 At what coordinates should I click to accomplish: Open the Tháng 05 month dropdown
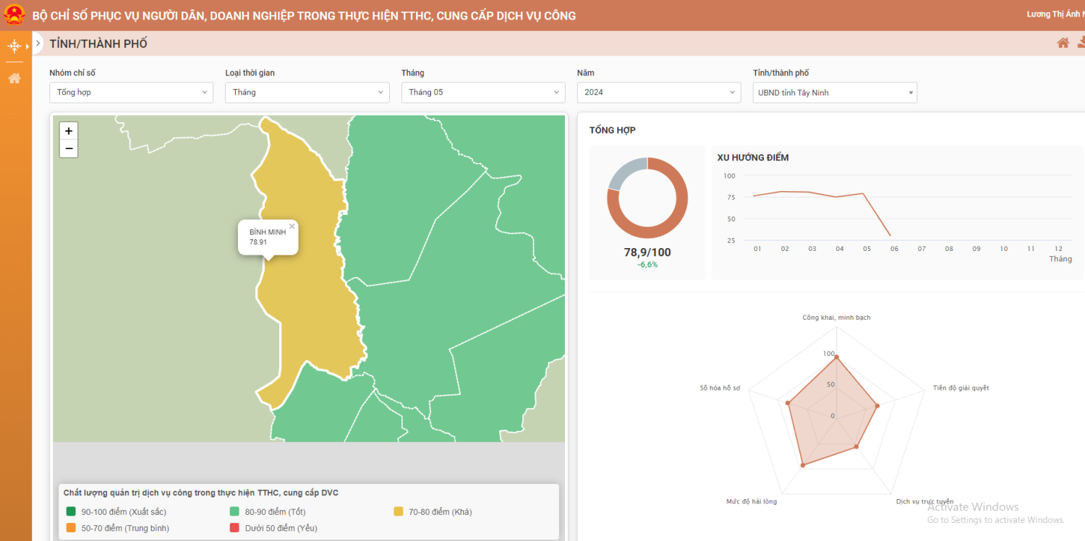coord(483,93)
